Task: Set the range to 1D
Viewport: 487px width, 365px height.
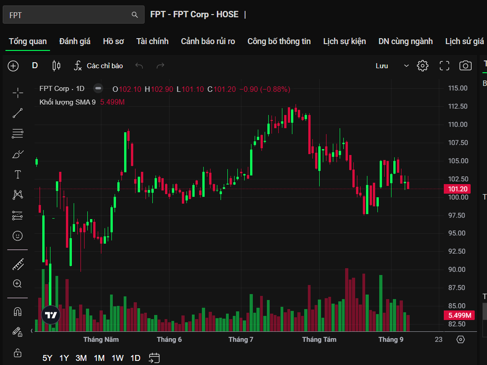Action: tap(136, 358)
